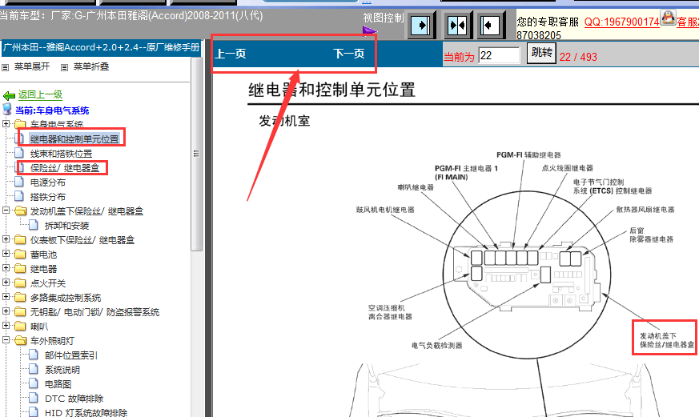Click the manual title 广州本田--雅阁Accord+2.0+2.4--原厂维修手册
This screenshot has width=699, height=417.
[102, 48]
